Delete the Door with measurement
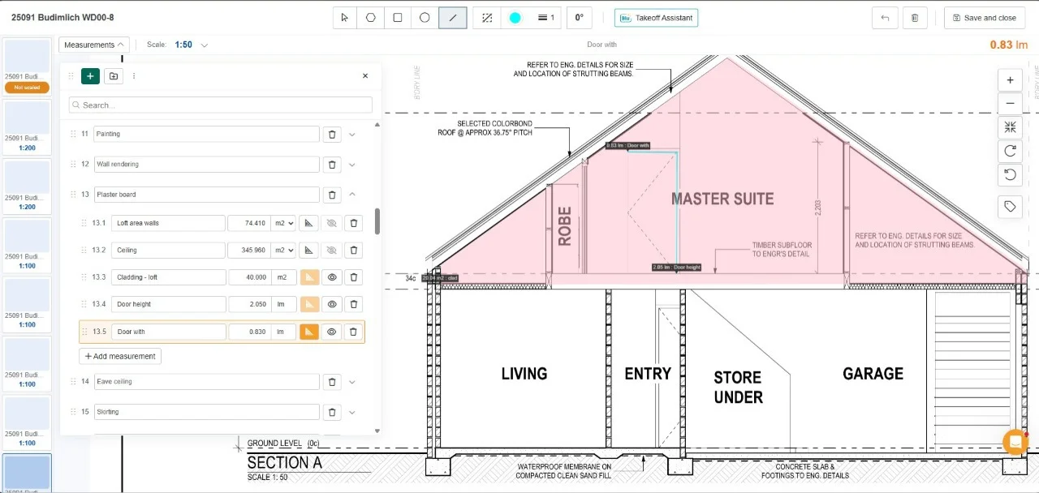The image size is (1039, 493). click(354, 332)
